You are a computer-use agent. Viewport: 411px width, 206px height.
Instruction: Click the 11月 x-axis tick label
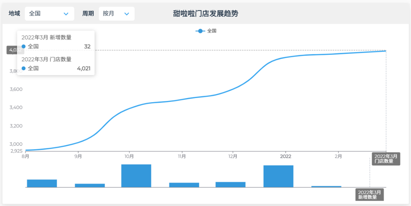tap(181, 157)
